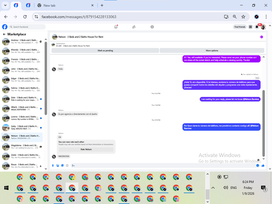Open the account profile picture menu
The width and height of the screenshot is (272, 204).
[x=263, y=27]
